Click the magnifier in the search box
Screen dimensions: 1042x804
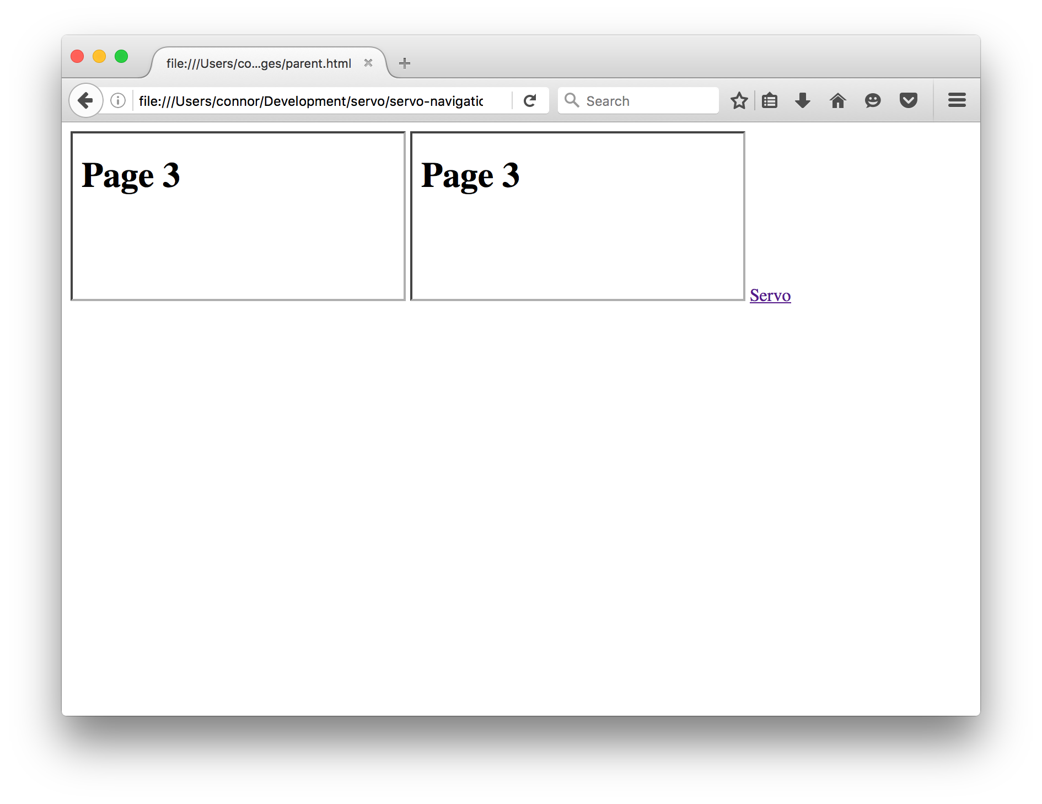[x=572, y=100]
